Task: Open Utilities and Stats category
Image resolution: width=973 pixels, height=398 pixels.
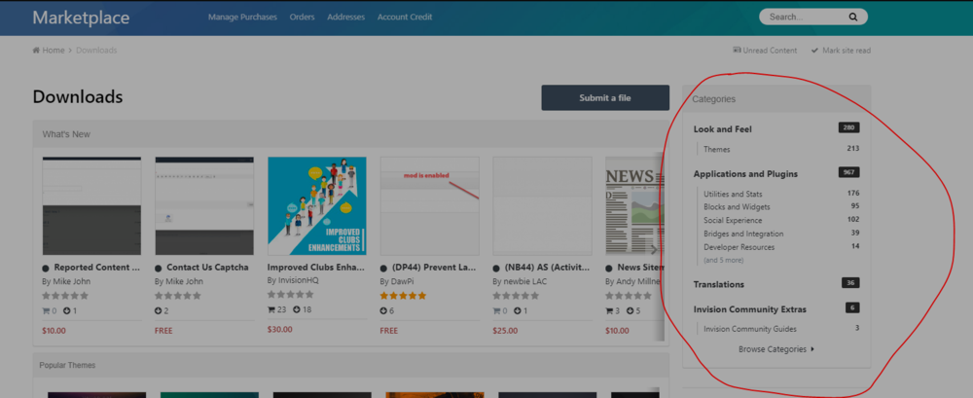Action: (733, 194)
